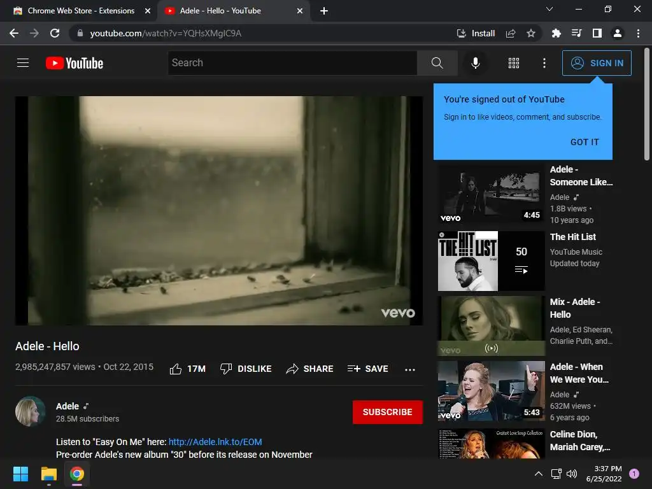Screen dimensions: 652x489
Task: Open the Adele.lnk.to/EOM link
Action: pos(215,442)
